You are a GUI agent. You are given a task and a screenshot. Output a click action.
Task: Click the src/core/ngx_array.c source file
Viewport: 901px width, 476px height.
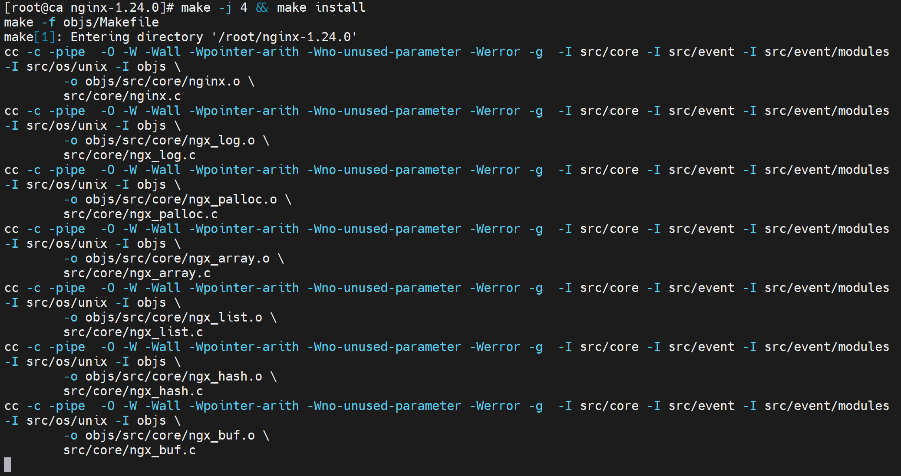coord(137,273)
